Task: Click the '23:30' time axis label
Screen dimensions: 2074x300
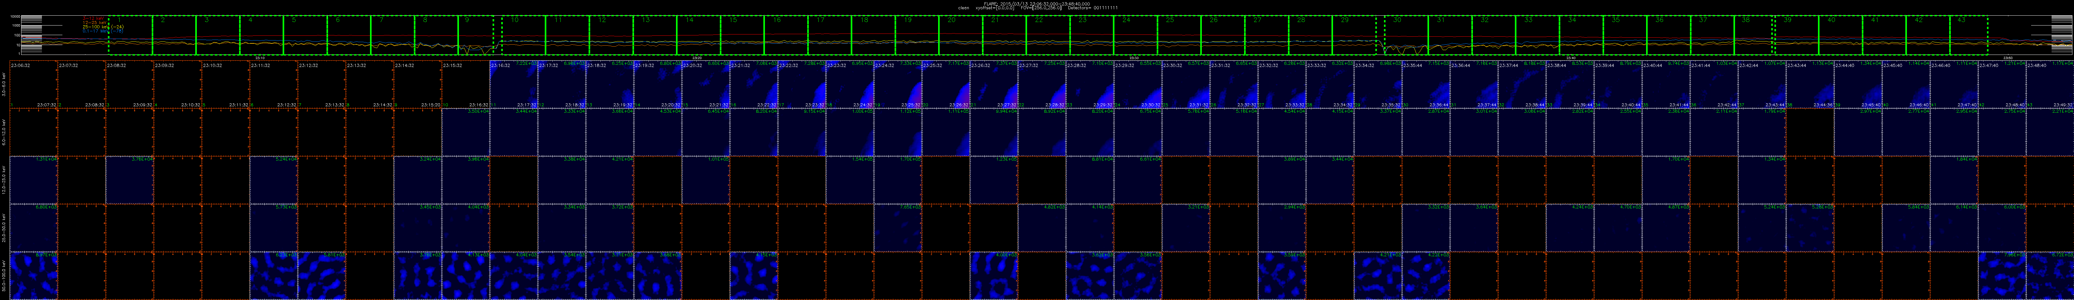Action: (1134, 58)
